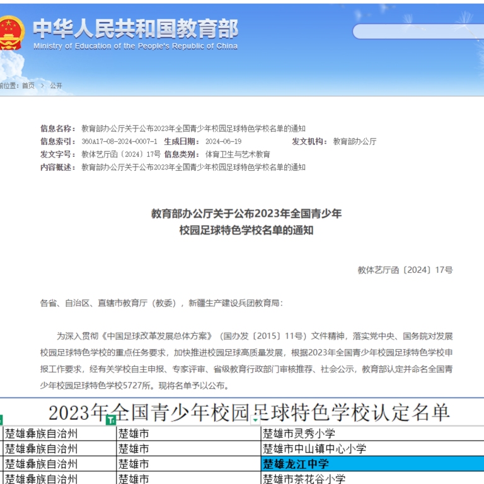Open the active filter icon on city column
The image size is (484, 484).
[111, 420]
